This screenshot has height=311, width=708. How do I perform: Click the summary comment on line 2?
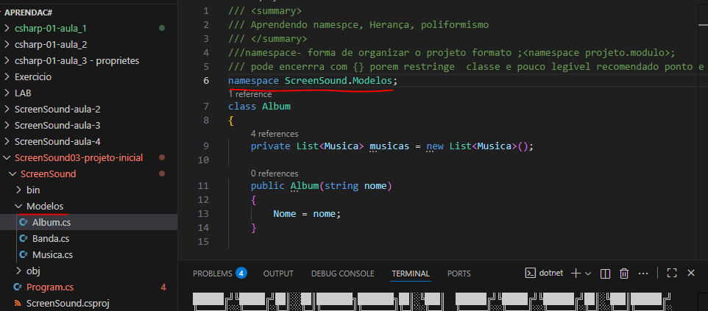point(358,25)
